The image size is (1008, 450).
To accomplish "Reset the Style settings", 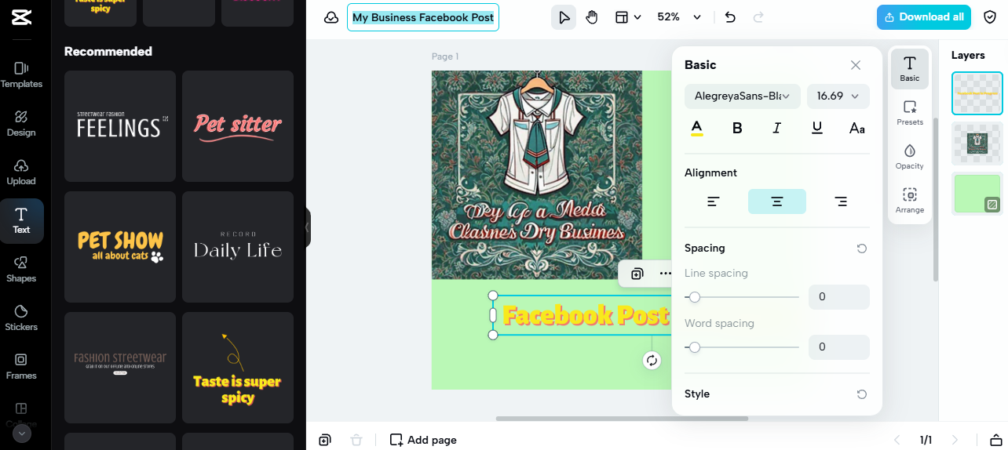I will click(861, 394).
